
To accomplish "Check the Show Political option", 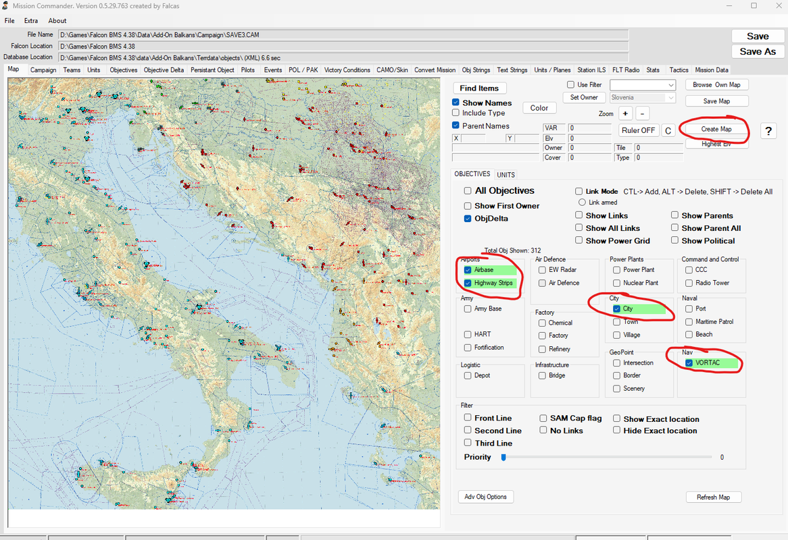I will coord(674,240).
